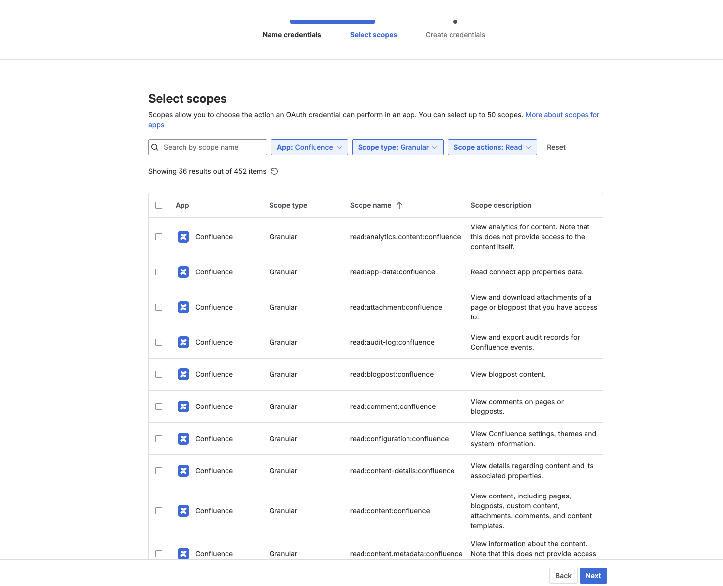The image size is (723, 586).
Task: Check the read:content:confluence scope
Action: (159, 511)
